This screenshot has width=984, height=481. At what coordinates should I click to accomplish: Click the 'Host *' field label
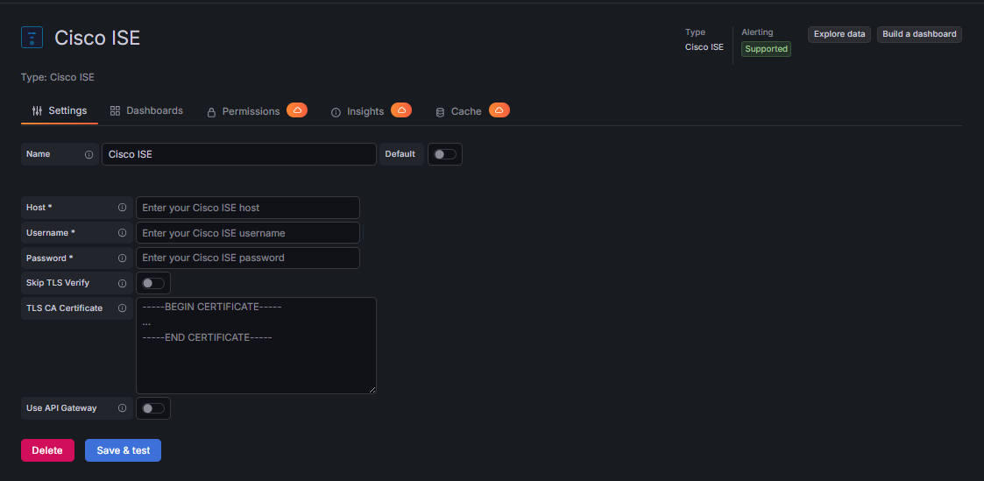click(x=39, y=208)
